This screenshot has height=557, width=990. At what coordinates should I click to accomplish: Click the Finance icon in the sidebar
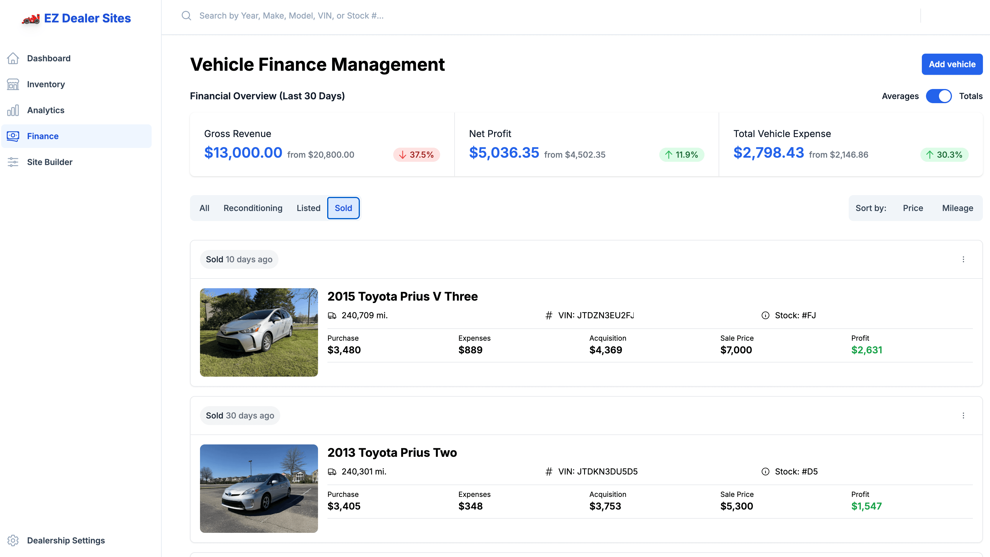[13, 136]
